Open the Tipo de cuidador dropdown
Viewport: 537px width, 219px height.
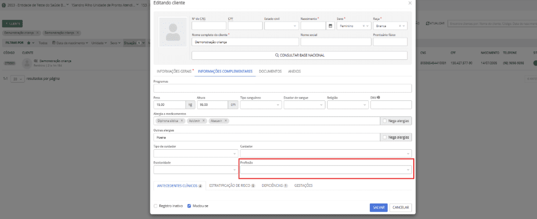point(196,153)
